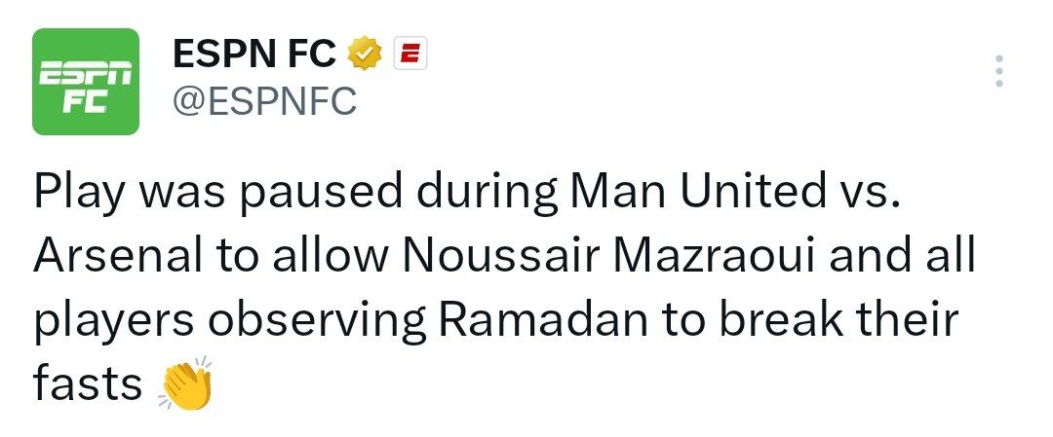Viewport: 1053px width, 437px height.
Task: Click the word "United" in the tweet
Action: click(749, 193)
